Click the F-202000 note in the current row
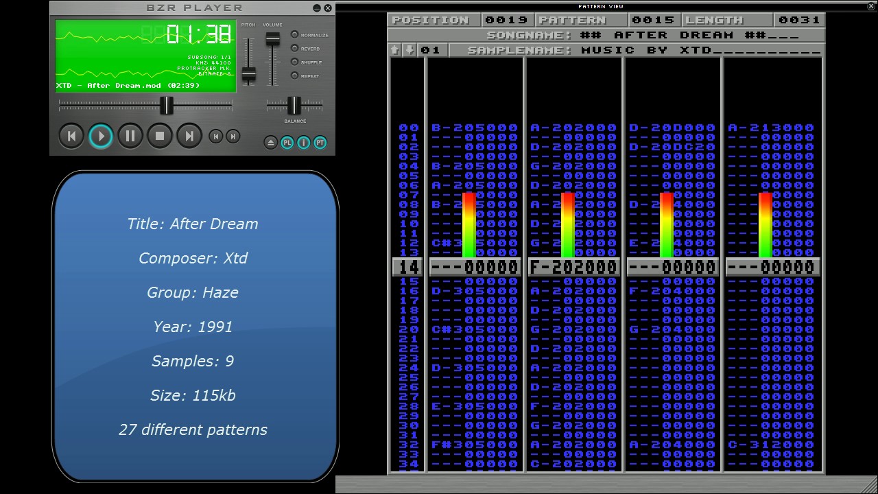The height and width of the screenshot is (494, 878). pyautogui.click(x=573, y=267)
